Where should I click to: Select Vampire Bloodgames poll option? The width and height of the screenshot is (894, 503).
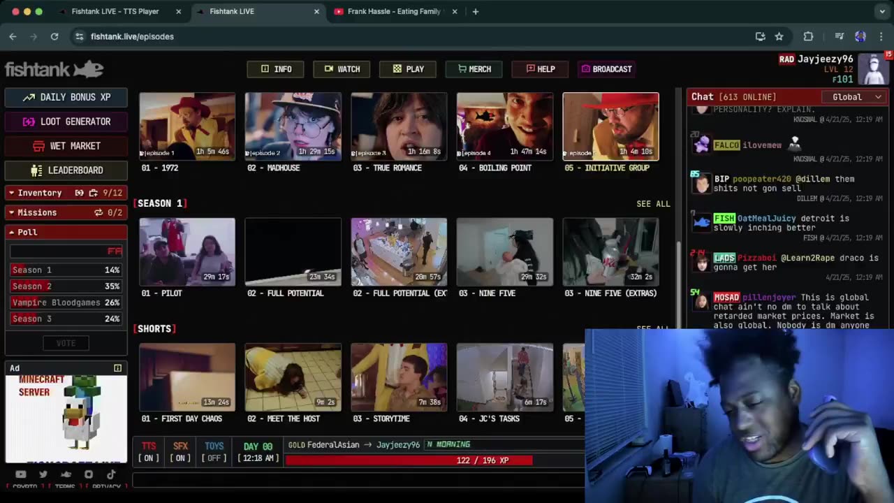tap(66, 302)
